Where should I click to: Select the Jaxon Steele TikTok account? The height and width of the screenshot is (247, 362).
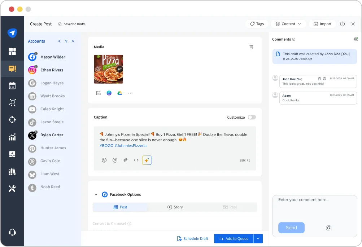point(46,122)
